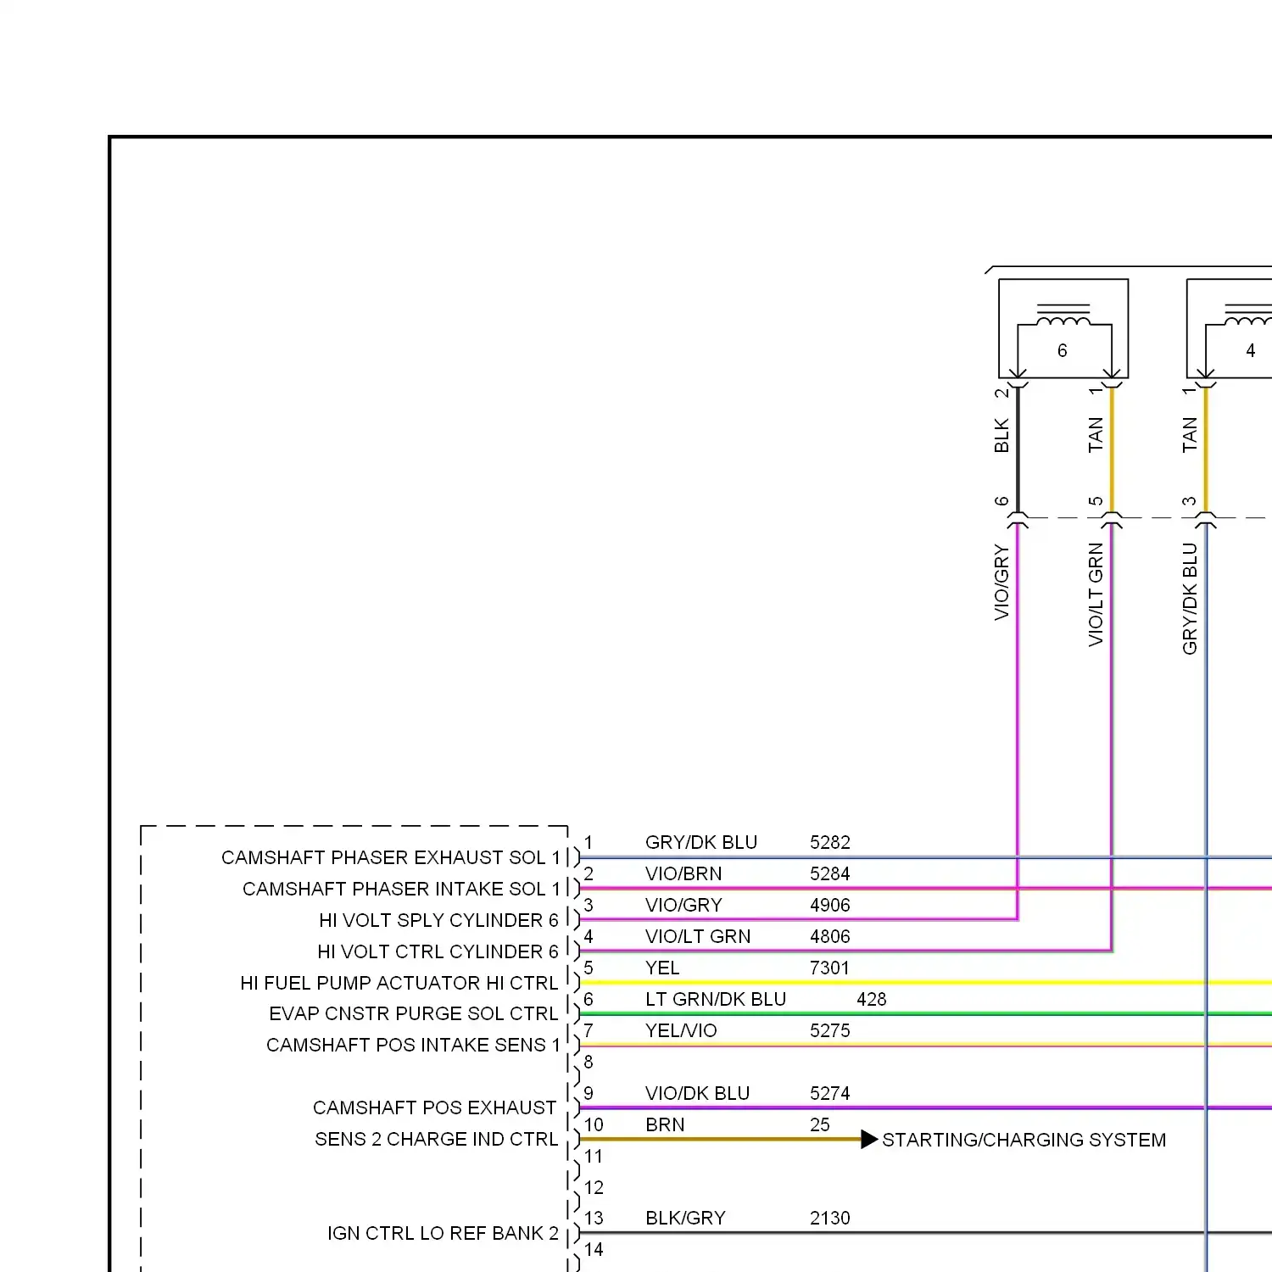Click connector pin number 12

pyautogui.click(x=594, y=1187)
